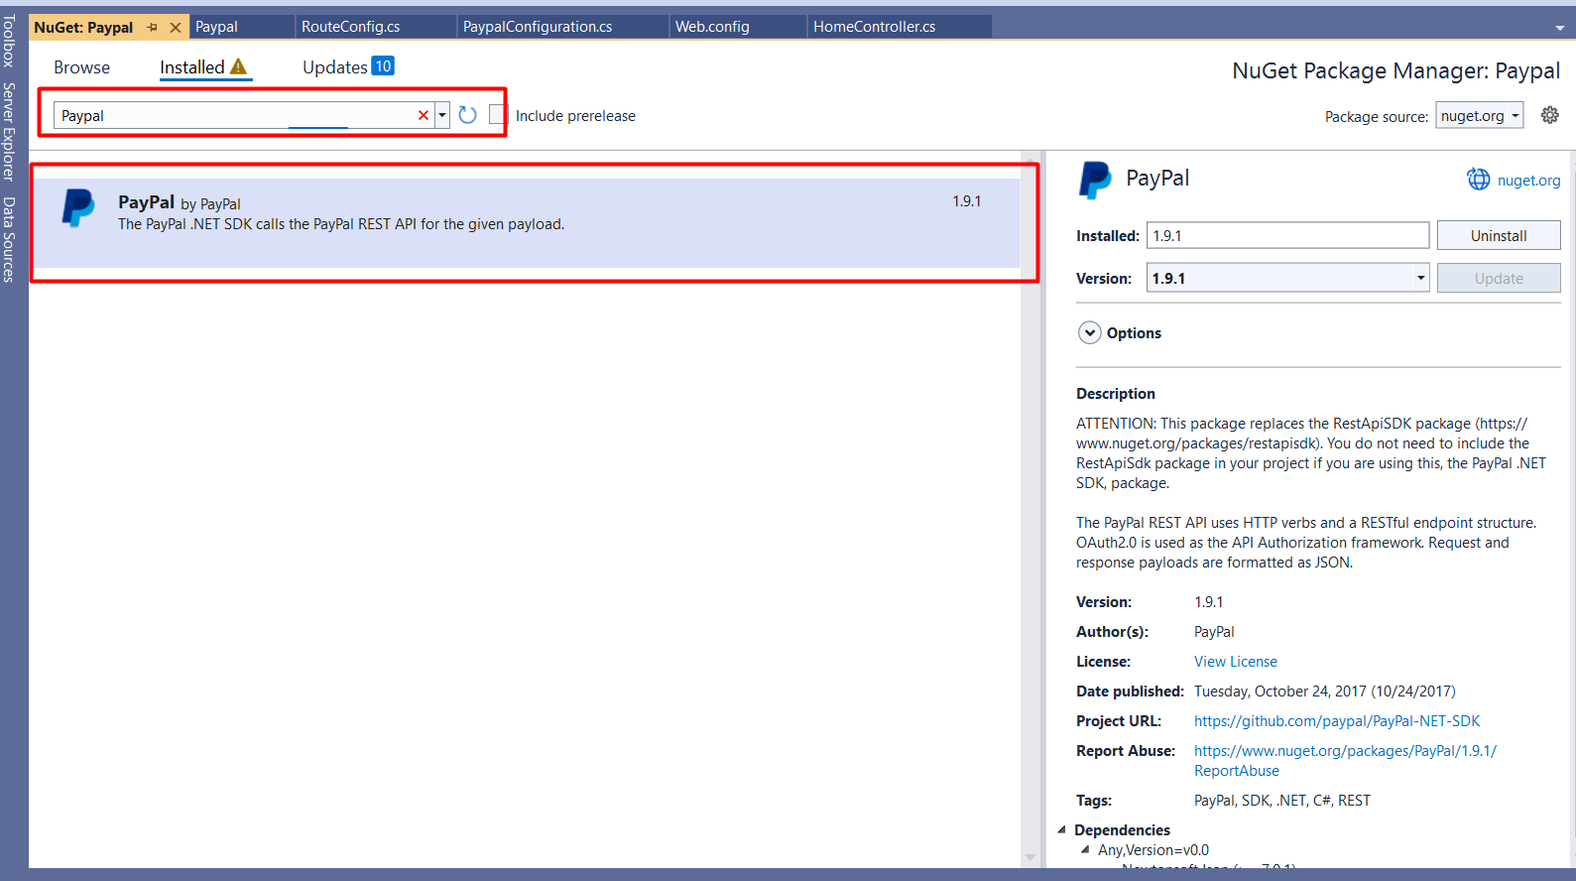Click PayPal logo in details pane
Screen dimensions: 1576x881
point(1095,181)
